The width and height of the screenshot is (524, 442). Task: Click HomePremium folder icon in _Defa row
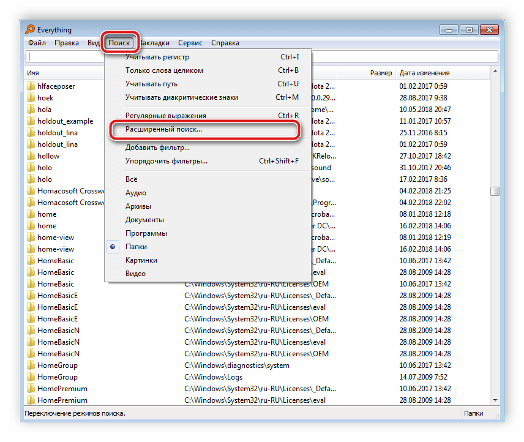31,389
